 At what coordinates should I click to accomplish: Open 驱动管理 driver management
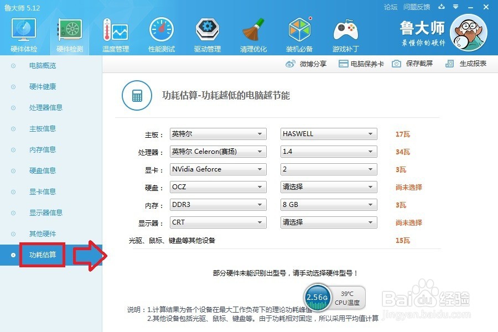click(207, 35)
